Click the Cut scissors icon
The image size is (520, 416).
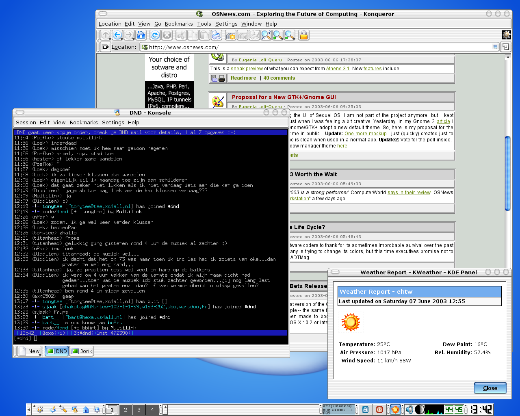point(181,35)
